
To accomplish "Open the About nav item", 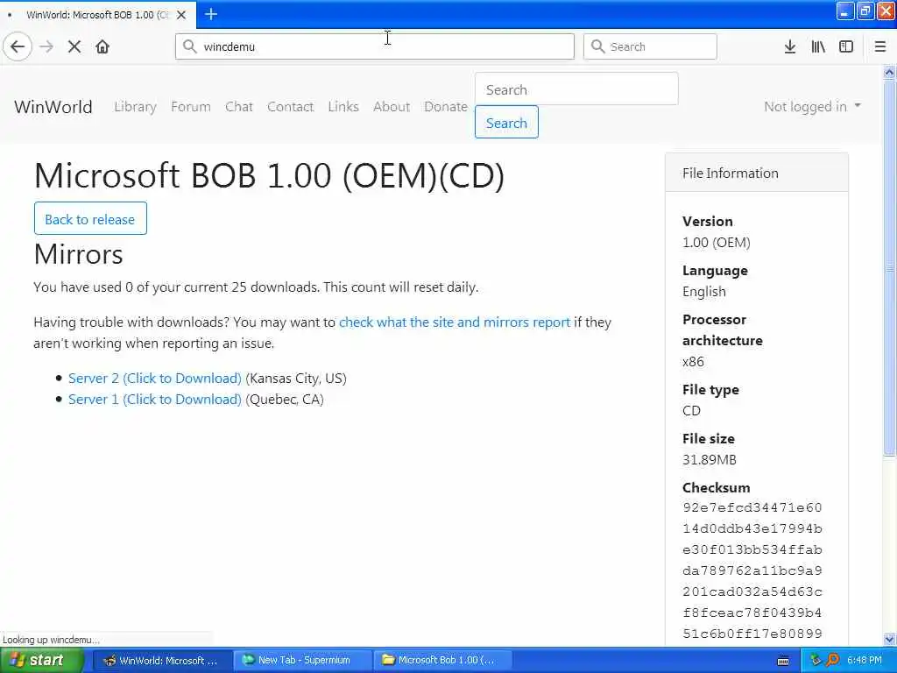I will [392, 107].
